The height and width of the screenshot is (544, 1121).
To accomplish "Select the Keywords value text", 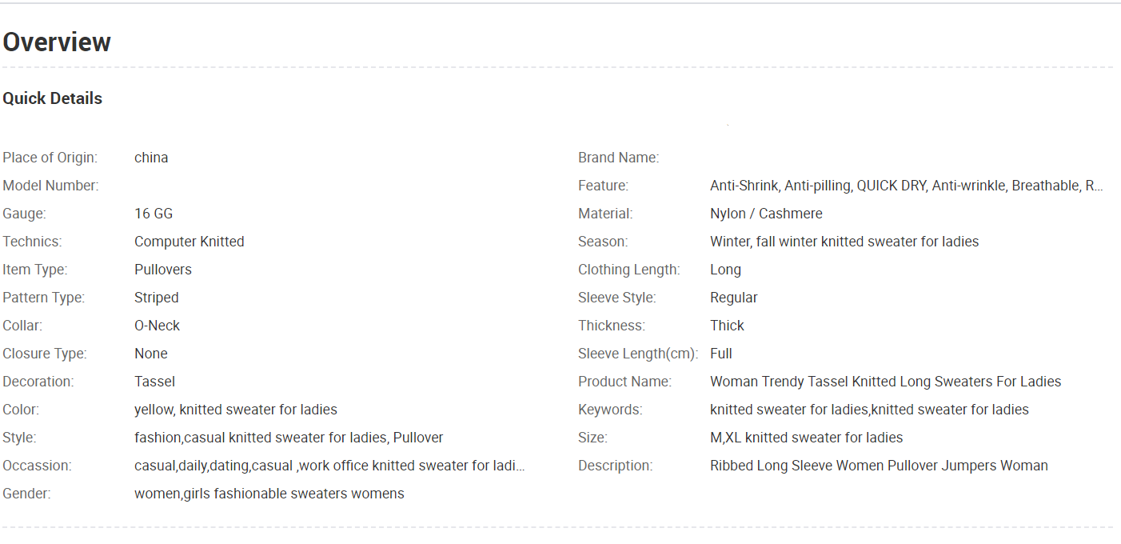I will tap(869, 410).
